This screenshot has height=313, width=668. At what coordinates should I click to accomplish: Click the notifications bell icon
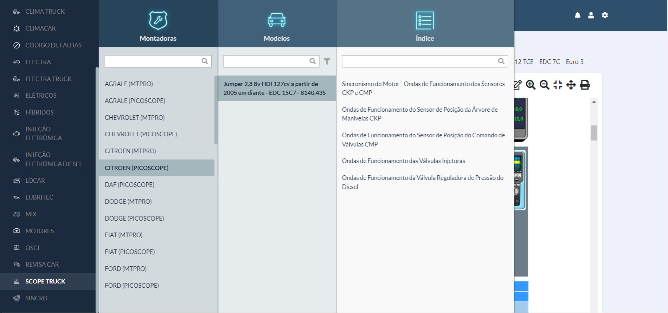tap(577, 15)
